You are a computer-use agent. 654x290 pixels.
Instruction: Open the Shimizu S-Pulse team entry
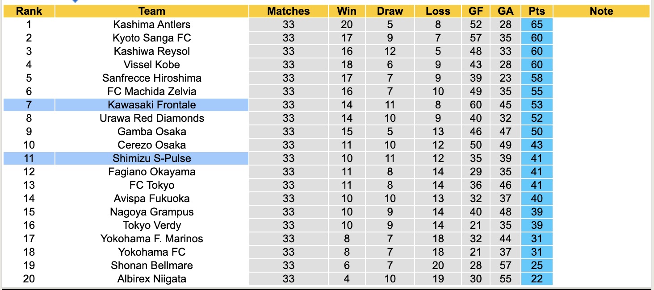[x=152, y=158]
